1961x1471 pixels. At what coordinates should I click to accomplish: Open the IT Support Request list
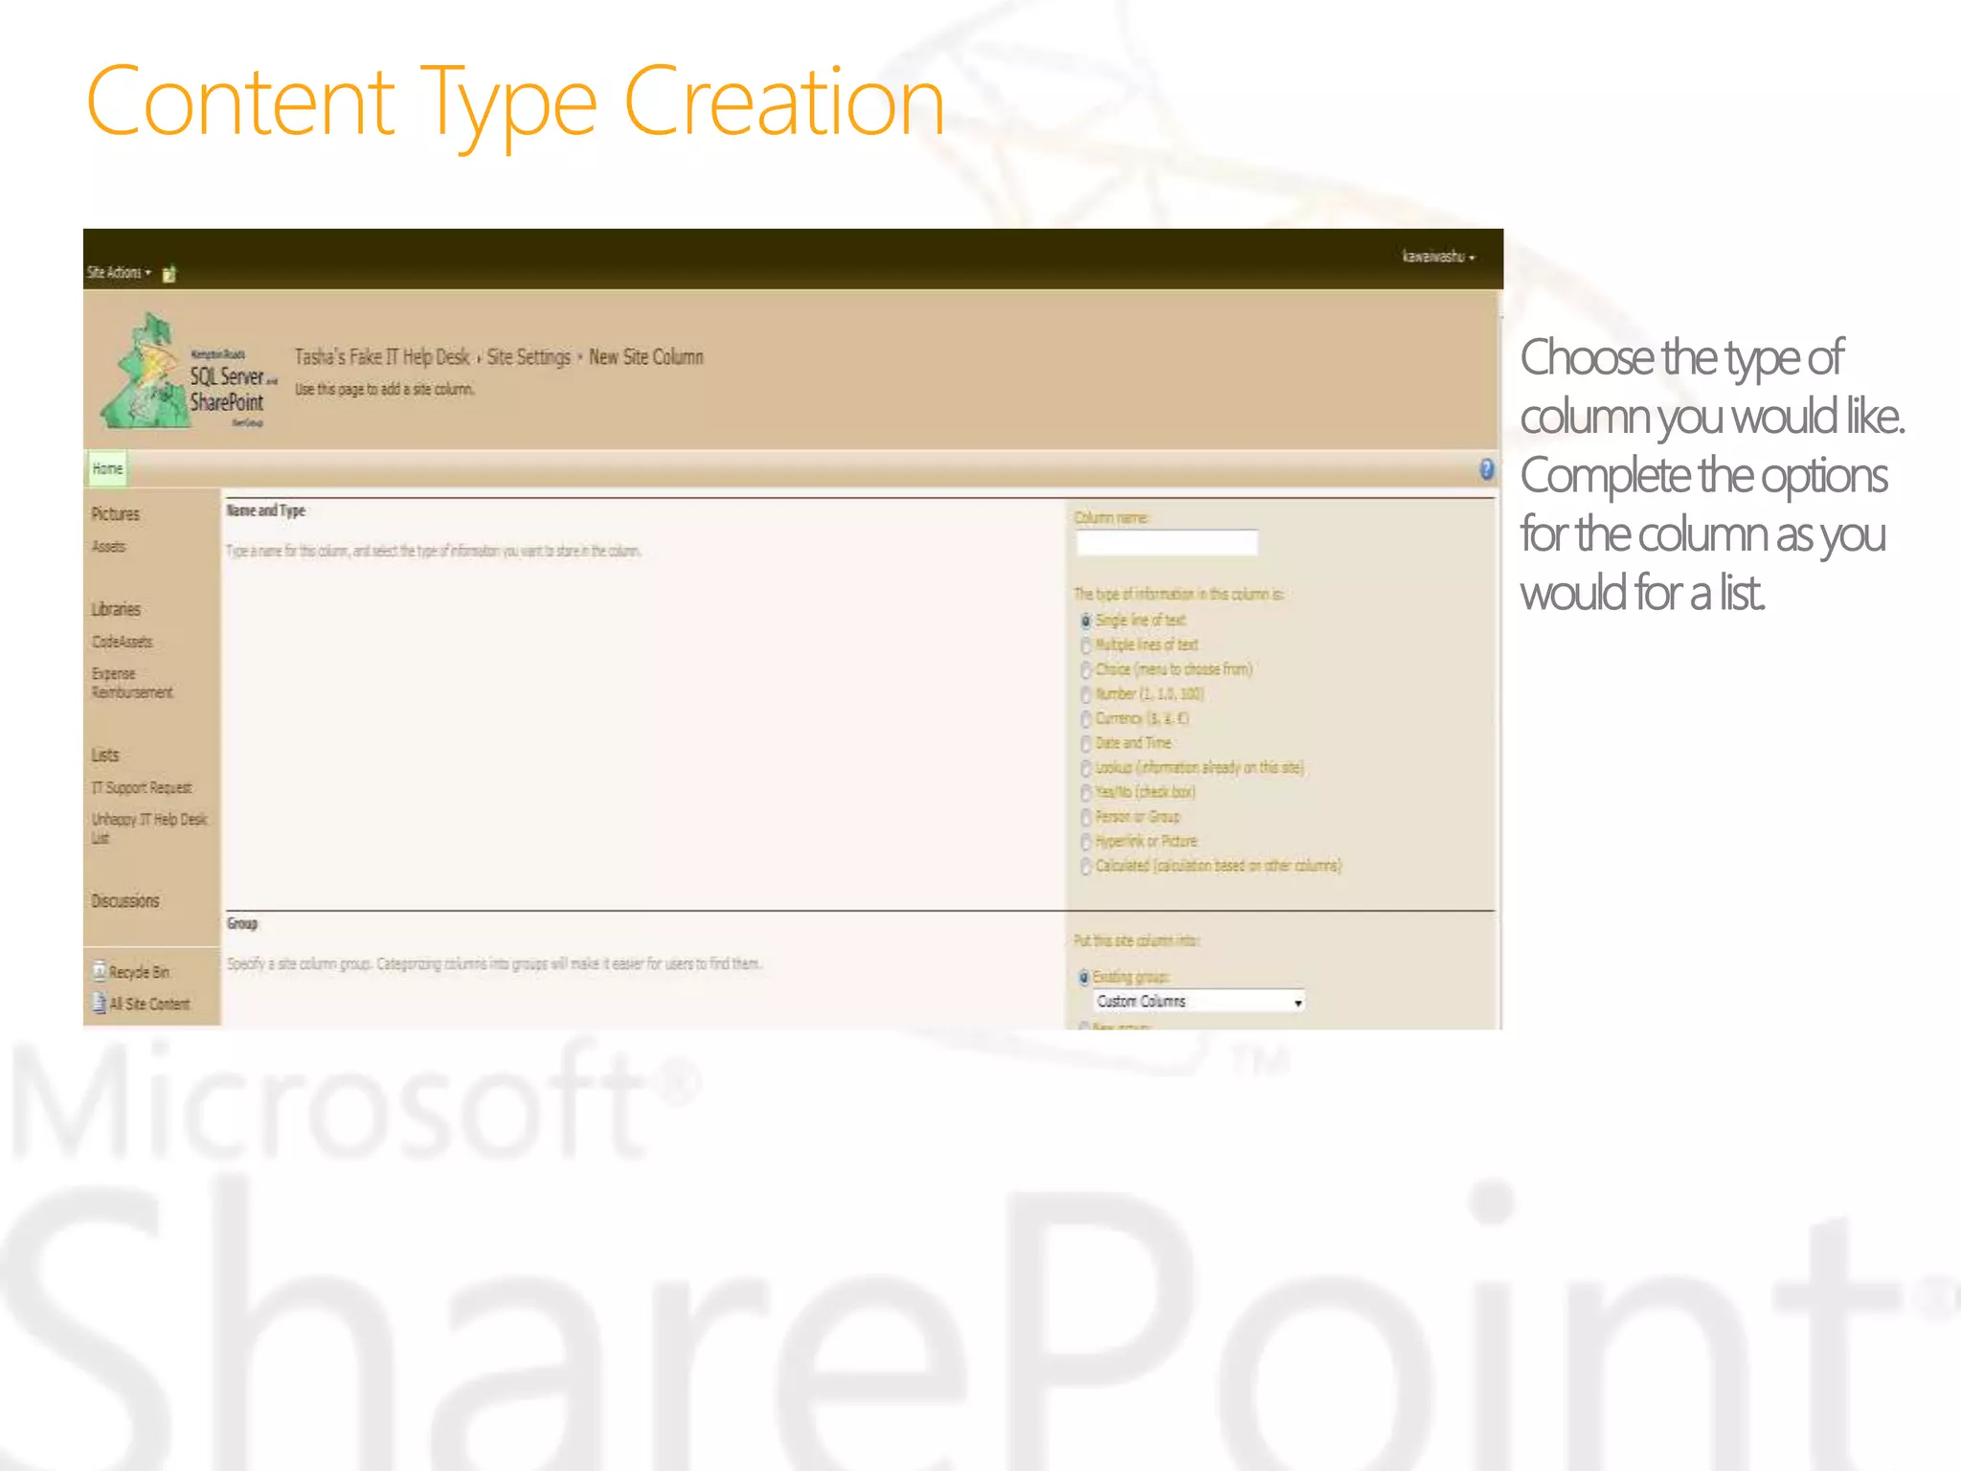click(x=142, y=788)
